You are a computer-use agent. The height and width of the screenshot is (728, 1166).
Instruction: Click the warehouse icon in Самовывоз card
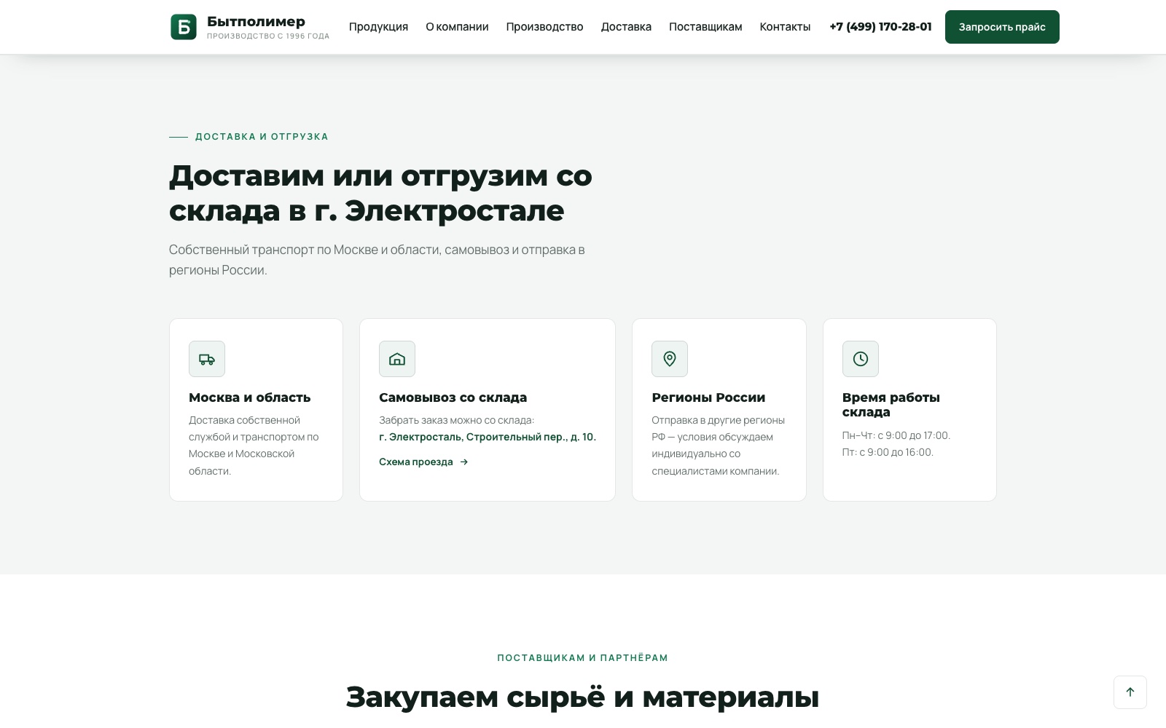[x=397, y=359]
